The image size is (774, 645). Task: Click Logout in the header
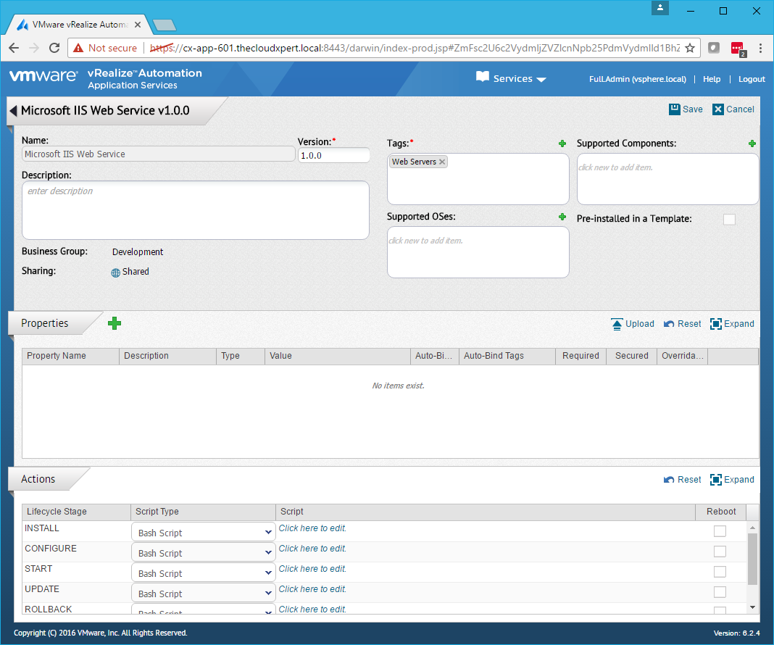tap(752, 79)
